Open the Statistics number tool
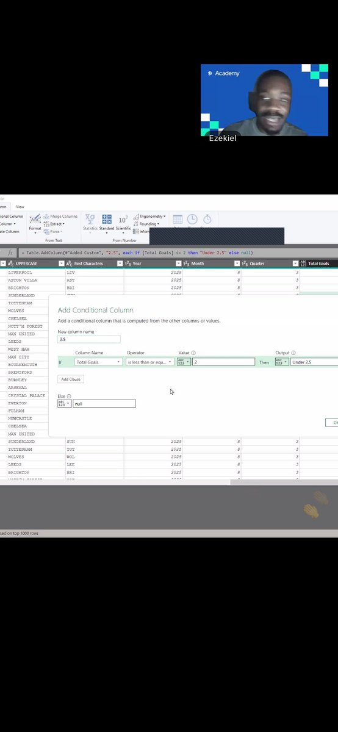Screen dimensions: 338x732 click(x=90, y=222)
